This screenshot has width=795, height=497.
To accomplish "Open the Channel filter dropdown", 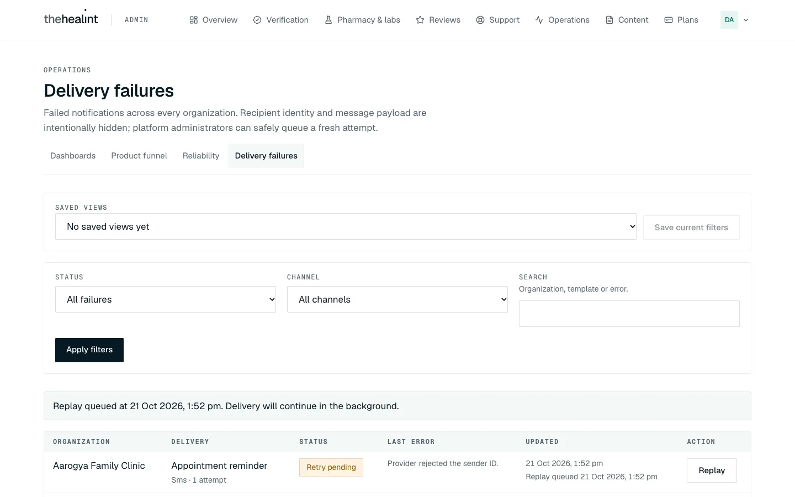I will pos(397,299).
